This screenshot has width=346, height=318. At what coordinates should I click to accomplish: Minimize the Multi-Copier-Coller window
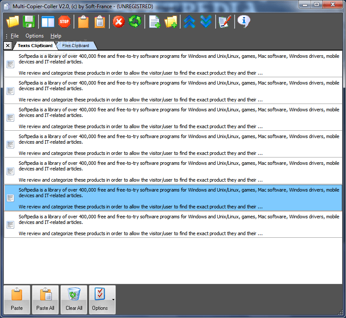tap(305, 4)
